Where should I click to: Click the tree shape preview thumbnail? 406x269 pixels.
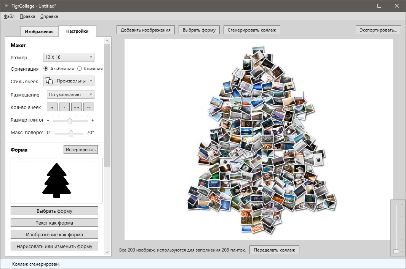click(56, 180)
